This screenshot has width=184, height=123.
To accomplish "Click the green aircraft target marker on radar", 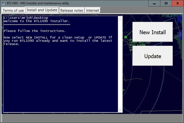I will 126,37.
